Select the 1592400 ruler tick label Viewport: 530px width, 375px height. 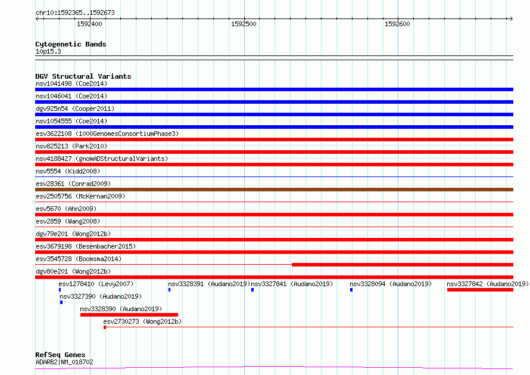click(x=89, y=24)
